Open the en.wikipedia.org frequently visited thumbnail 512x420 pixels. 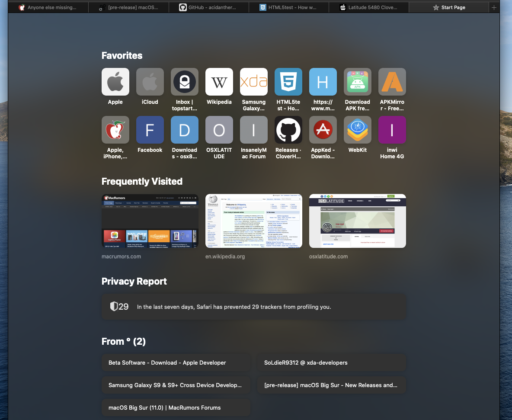point(254,221)
